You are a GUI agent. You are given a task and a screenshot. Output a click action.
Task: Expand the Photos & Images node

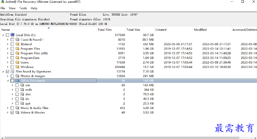click(8, 76)
